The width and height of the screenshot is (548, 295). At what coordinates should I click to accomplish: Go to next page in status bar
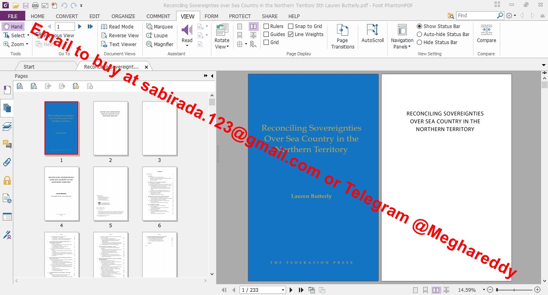pyautogui.click(x=291, y=290)
